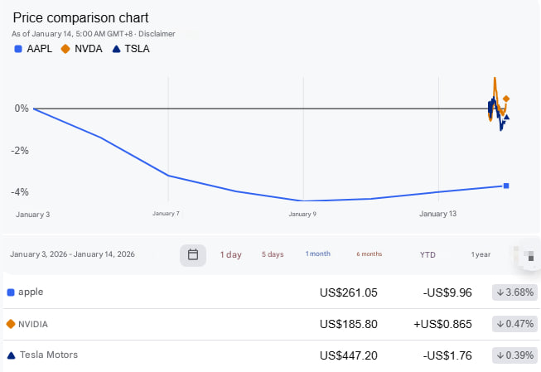Screen dimensions: 541x372
Task: Click the AAPL legend label
Action: (x=39, y=49)
